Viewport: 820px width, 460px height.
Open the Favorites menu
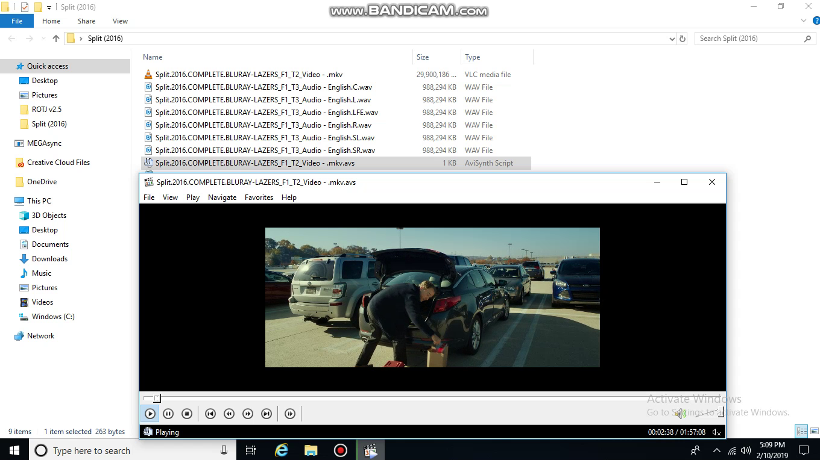coord(259,197)
